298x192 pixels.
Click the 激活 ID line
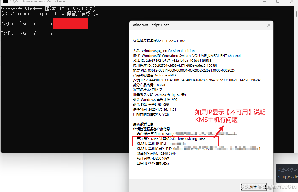tap(172, 61)
